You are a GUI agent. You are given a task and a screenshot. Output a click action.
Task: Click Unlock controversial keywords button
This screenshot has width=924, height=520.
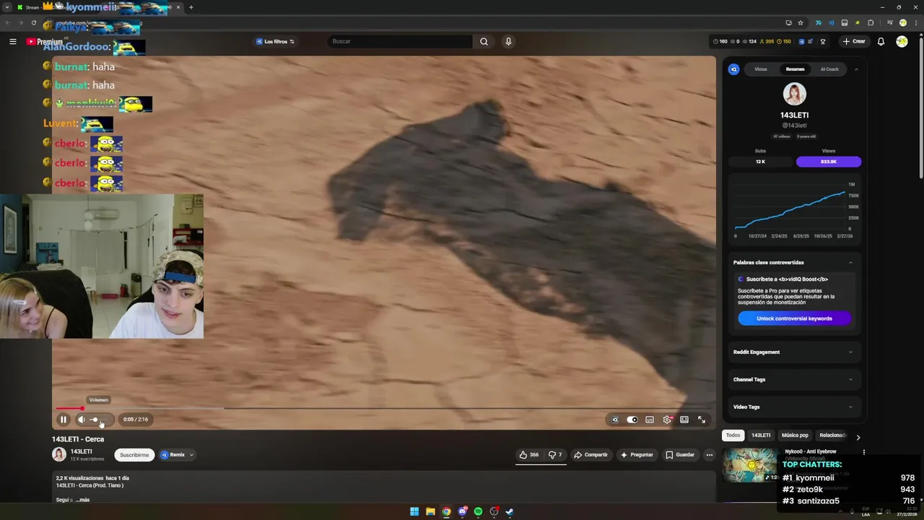[x=794, y=318]
